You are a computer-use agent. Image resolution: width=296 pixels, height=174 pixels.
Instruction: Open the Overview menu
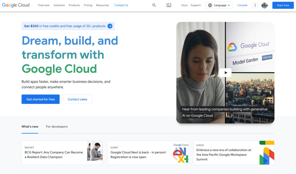click(x=44, y=5)
